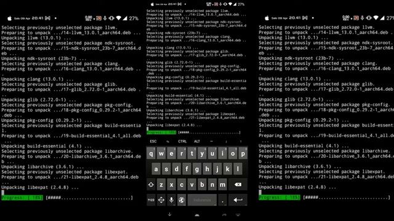This screenshot has width=394, height=221.
Task: Tap the down arrow extra key
Action: point(226,142)
